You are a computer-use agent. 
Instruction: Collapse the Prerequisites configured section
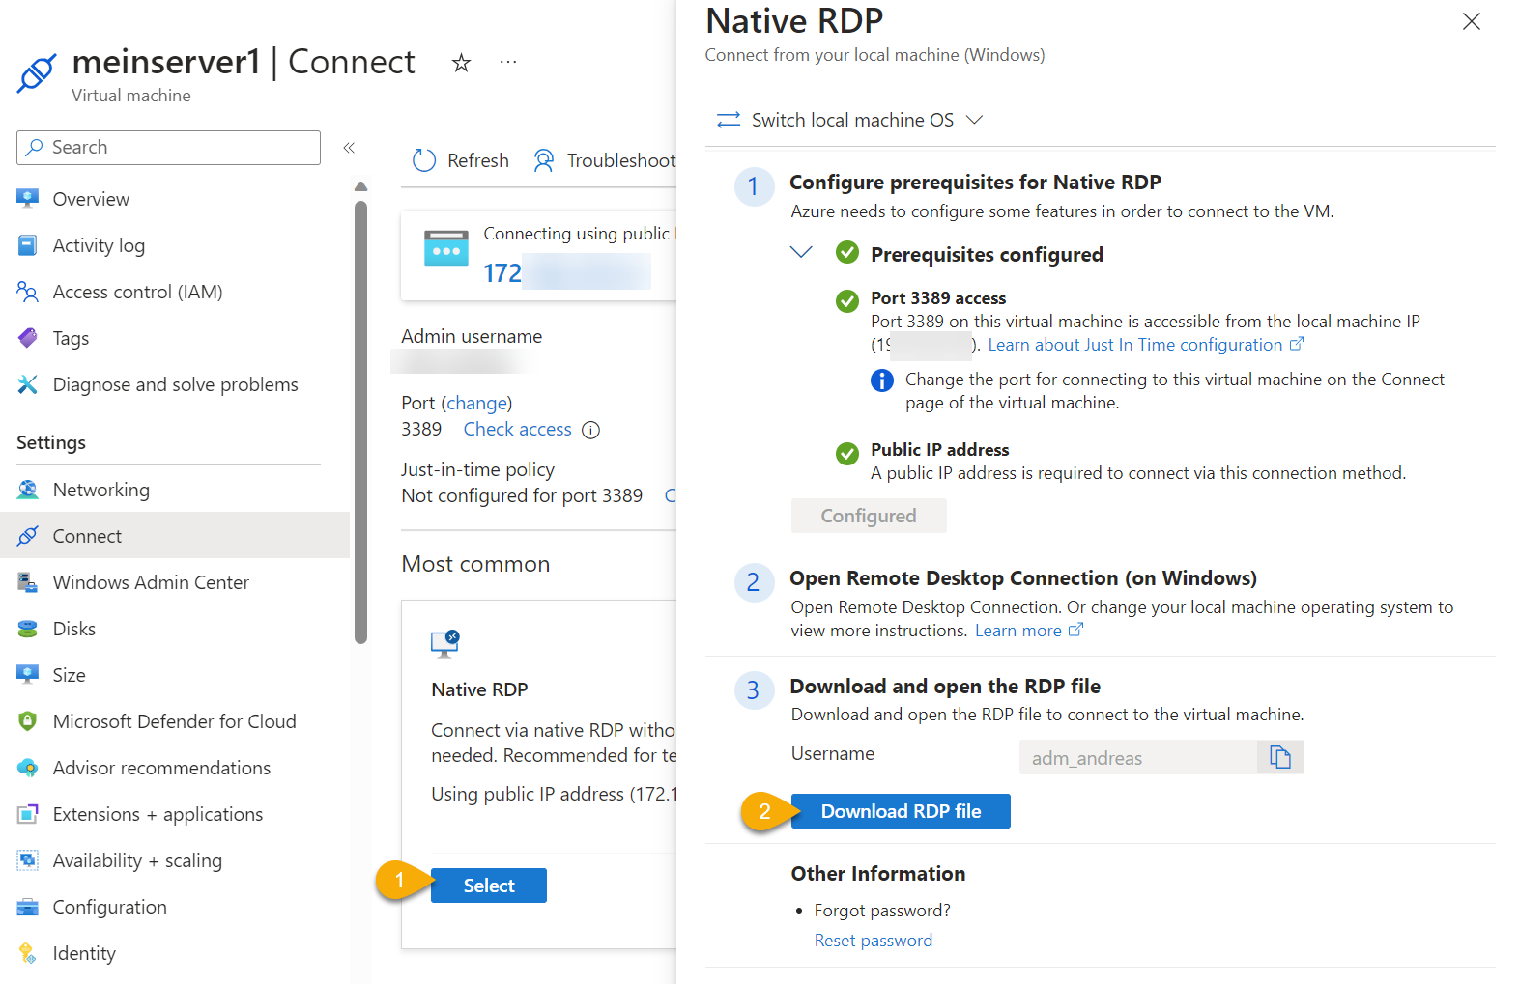tap(801, 253)
